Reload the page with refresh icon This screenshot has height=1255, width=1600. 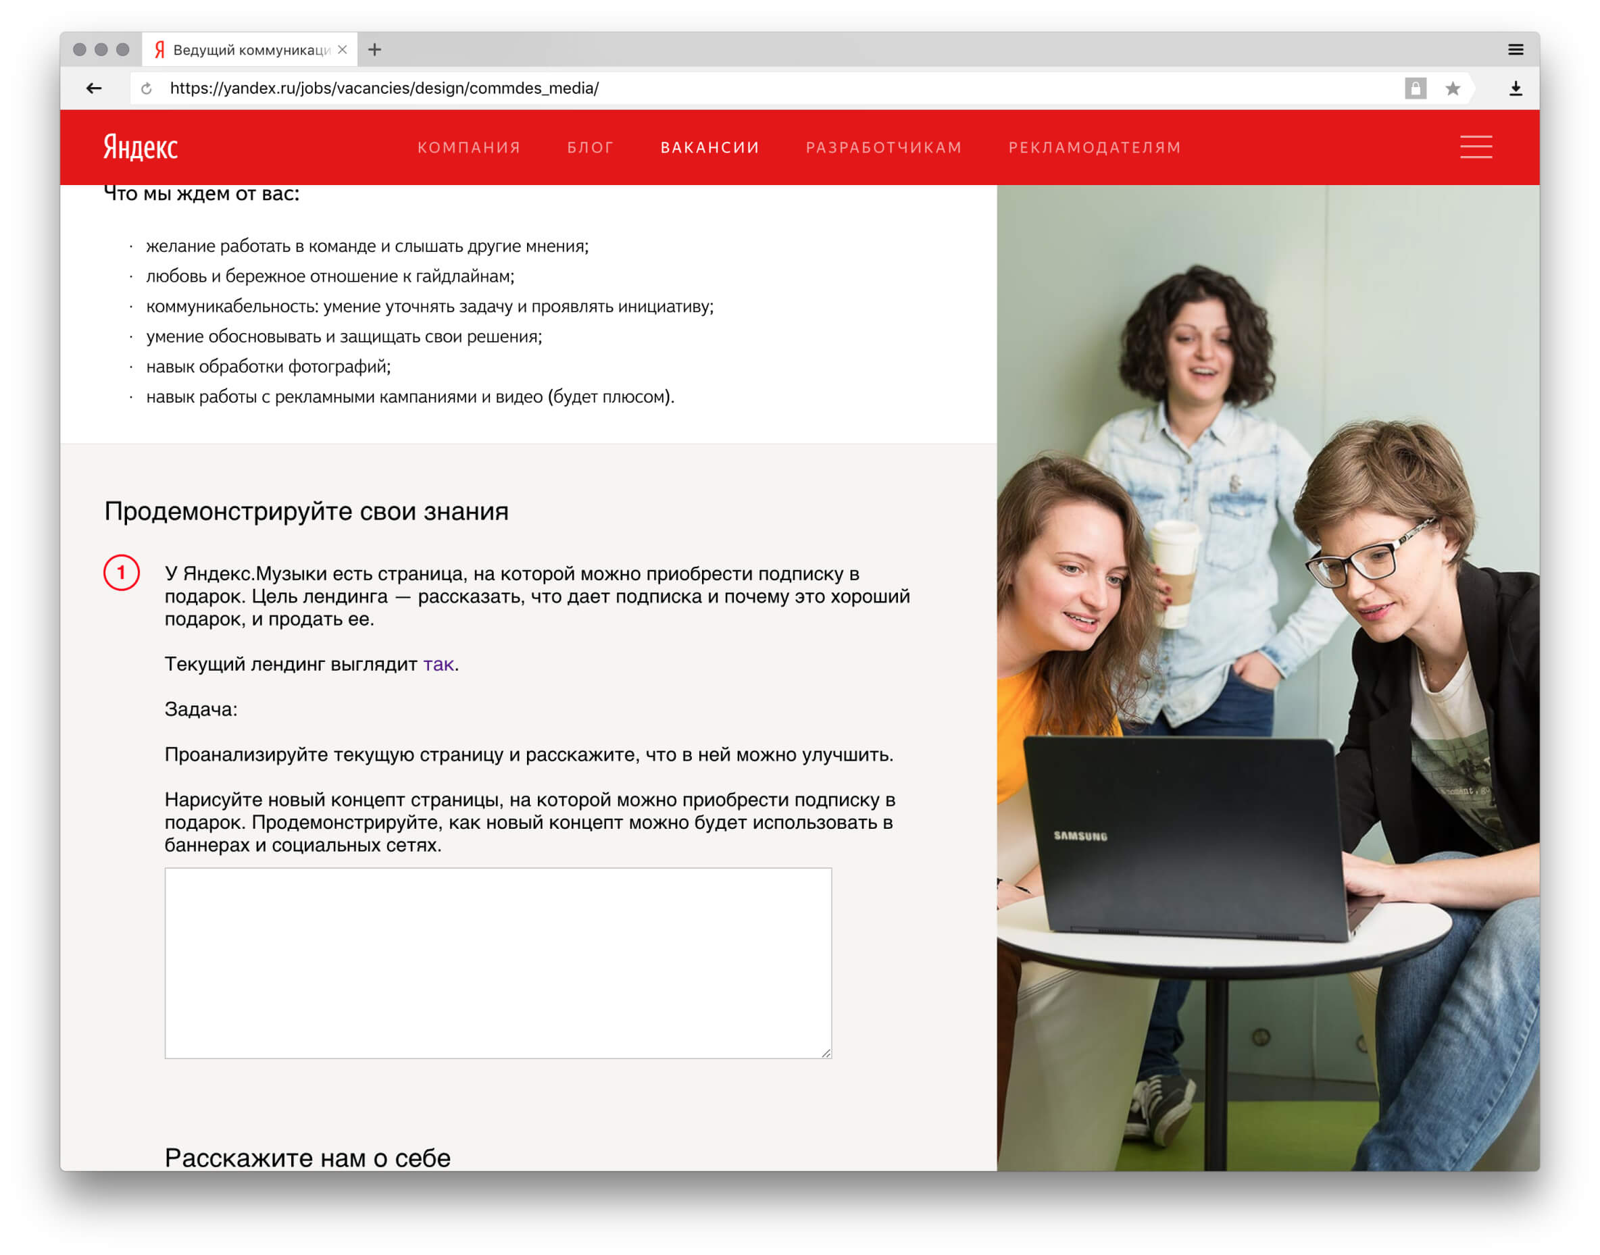point(146,88)
